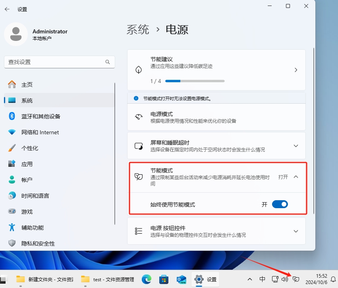Click the 电源模式 card title
This screenshot has height=288, width=338.
162,114
